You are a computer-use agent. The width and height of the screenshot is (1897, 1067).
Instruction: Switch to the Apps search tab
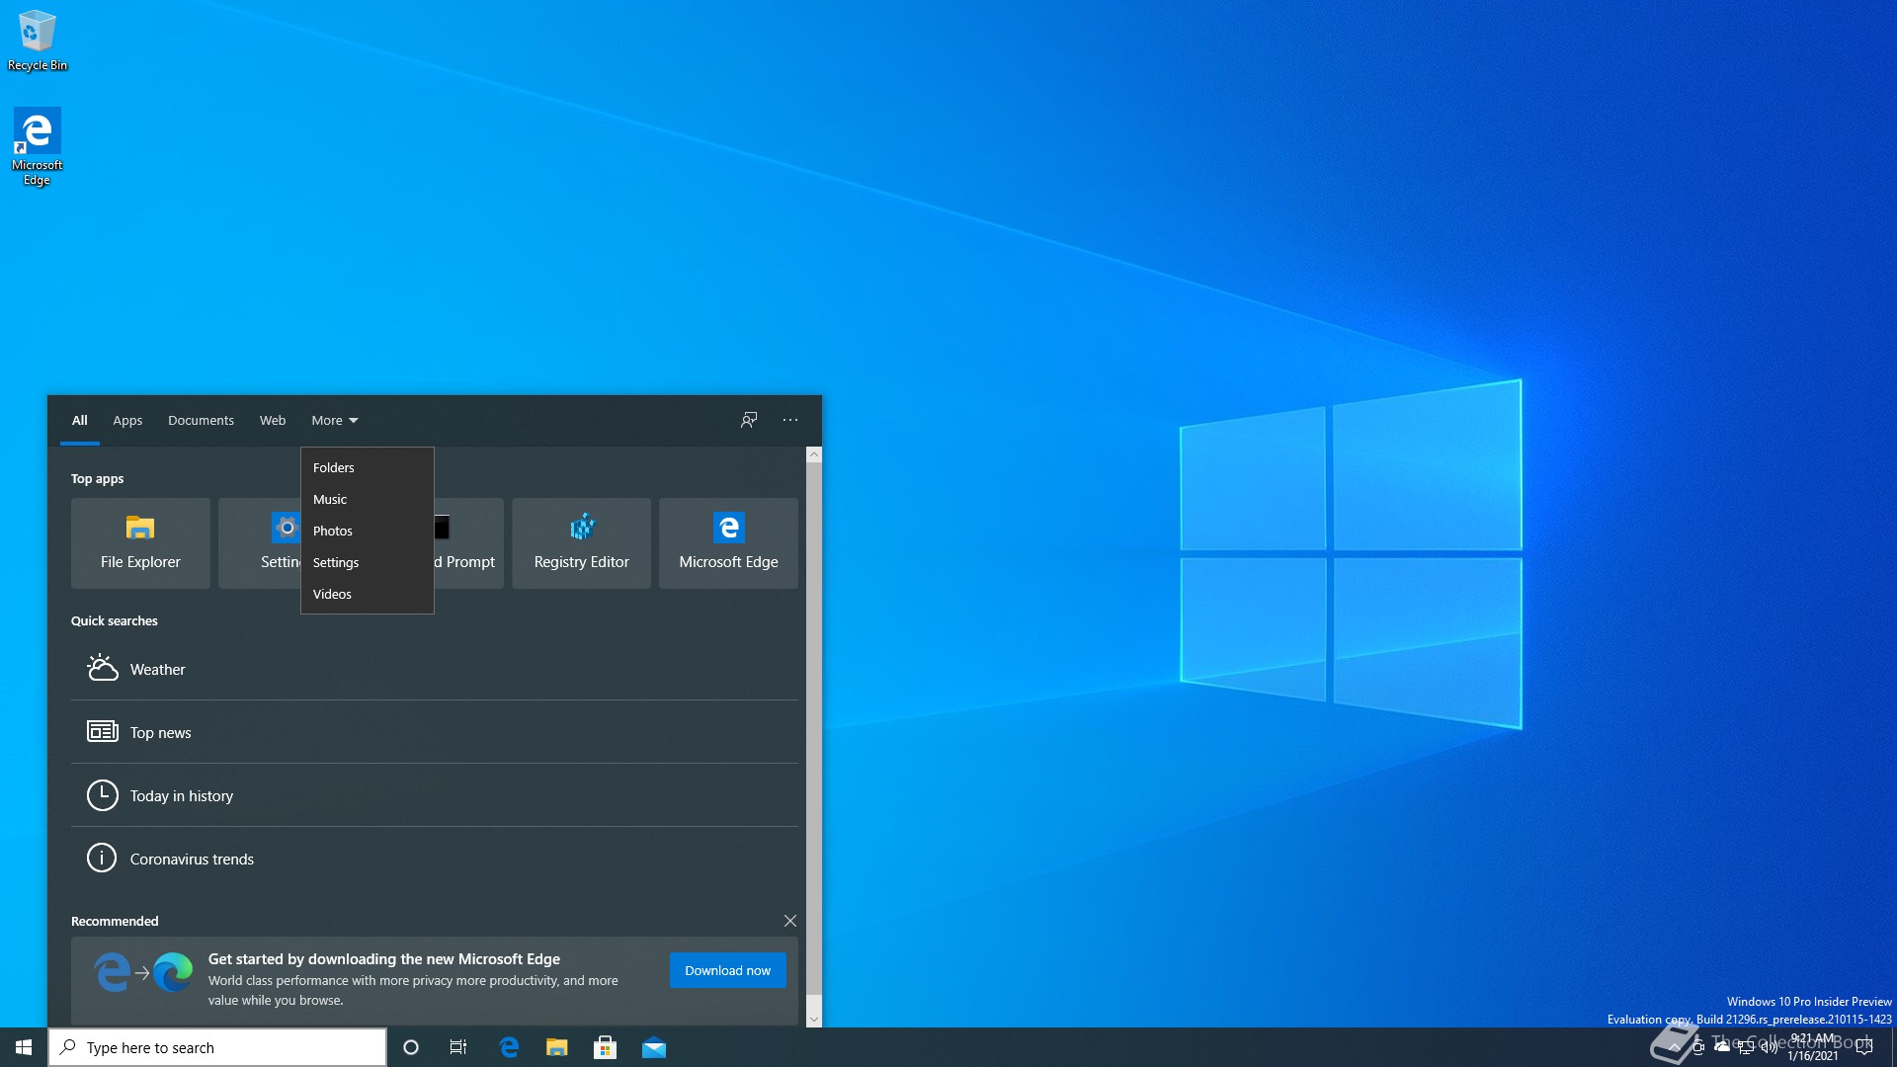[x=127, y=420]
